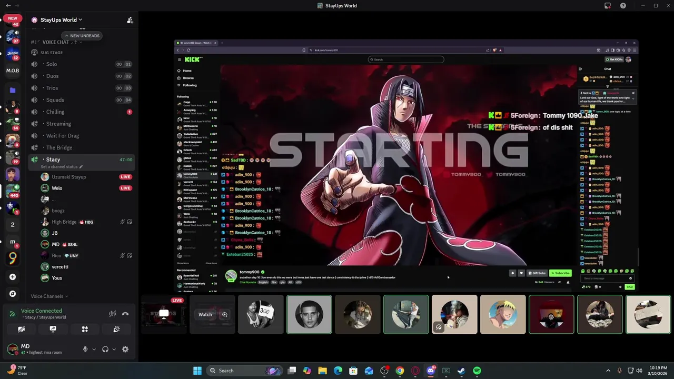Screen dimensions: 674x379
Task: Collapse the VOICE CHAT category
Action: 55,42
